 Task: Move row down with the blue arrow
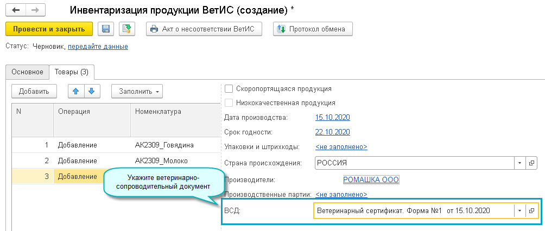[91, 91]
